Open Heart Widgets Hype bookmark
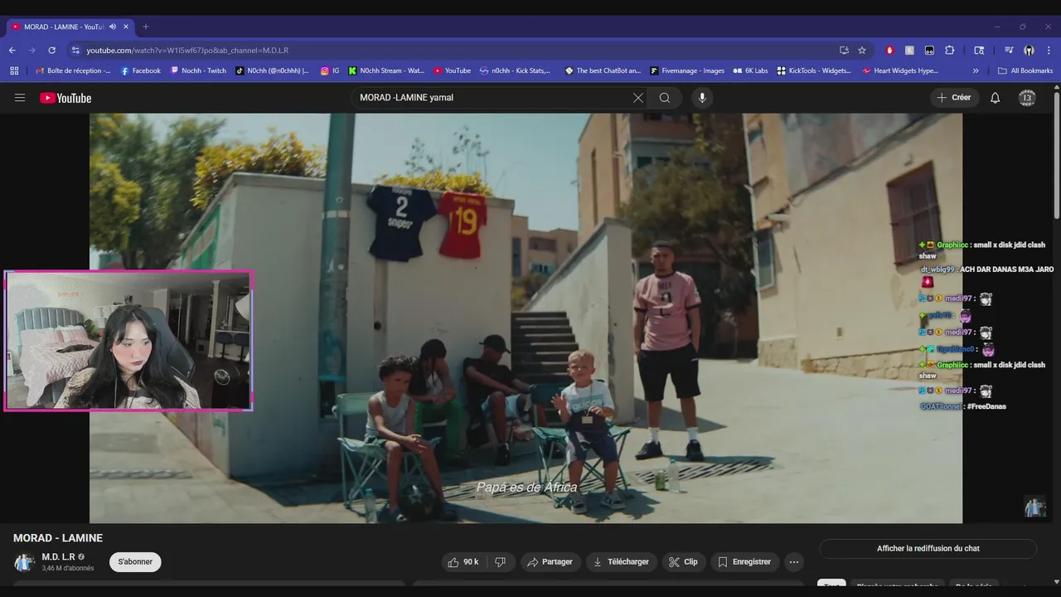The height and width of the screenshot is (597, 1061). (x=900, y=71)
